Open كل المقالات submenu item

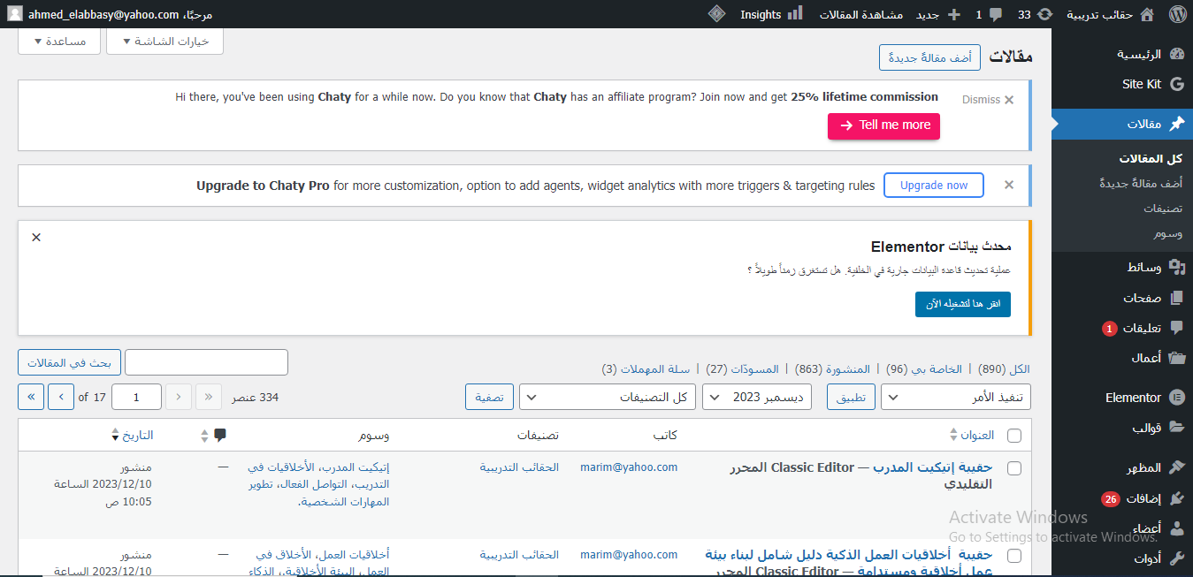1150,158
